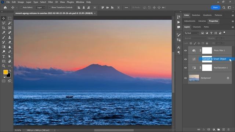Open the Comments panel icon
235x132 pixels.
pyautogui.click(x=179, y=27)
